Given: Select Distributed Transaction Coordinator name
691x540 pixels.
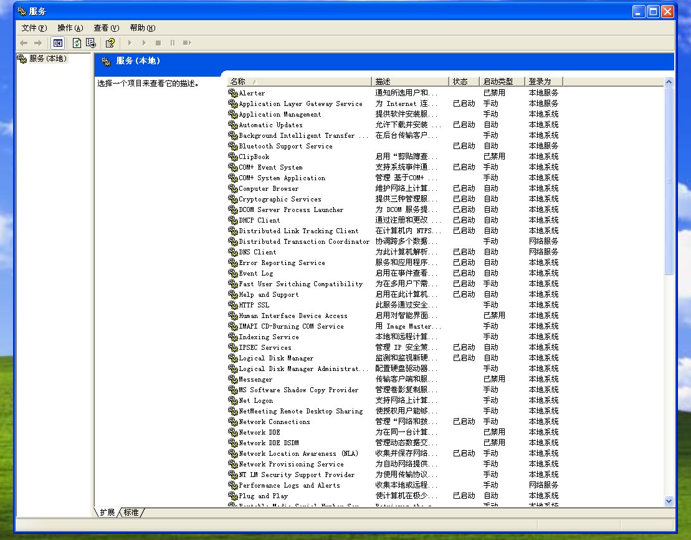Looking at the screenshot, I should pos(304,241).
